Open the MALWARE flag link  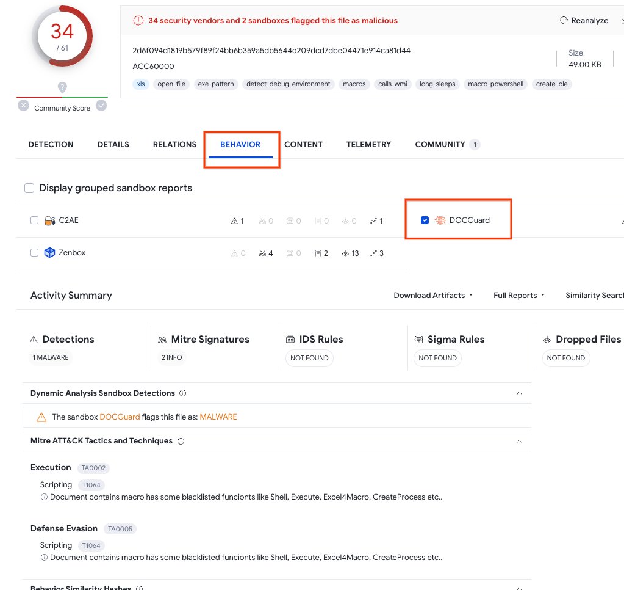coord(219,417)
